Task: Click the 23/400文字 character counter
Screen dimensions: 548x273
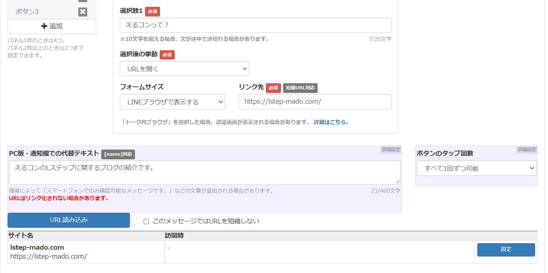Action: (386, 191)
